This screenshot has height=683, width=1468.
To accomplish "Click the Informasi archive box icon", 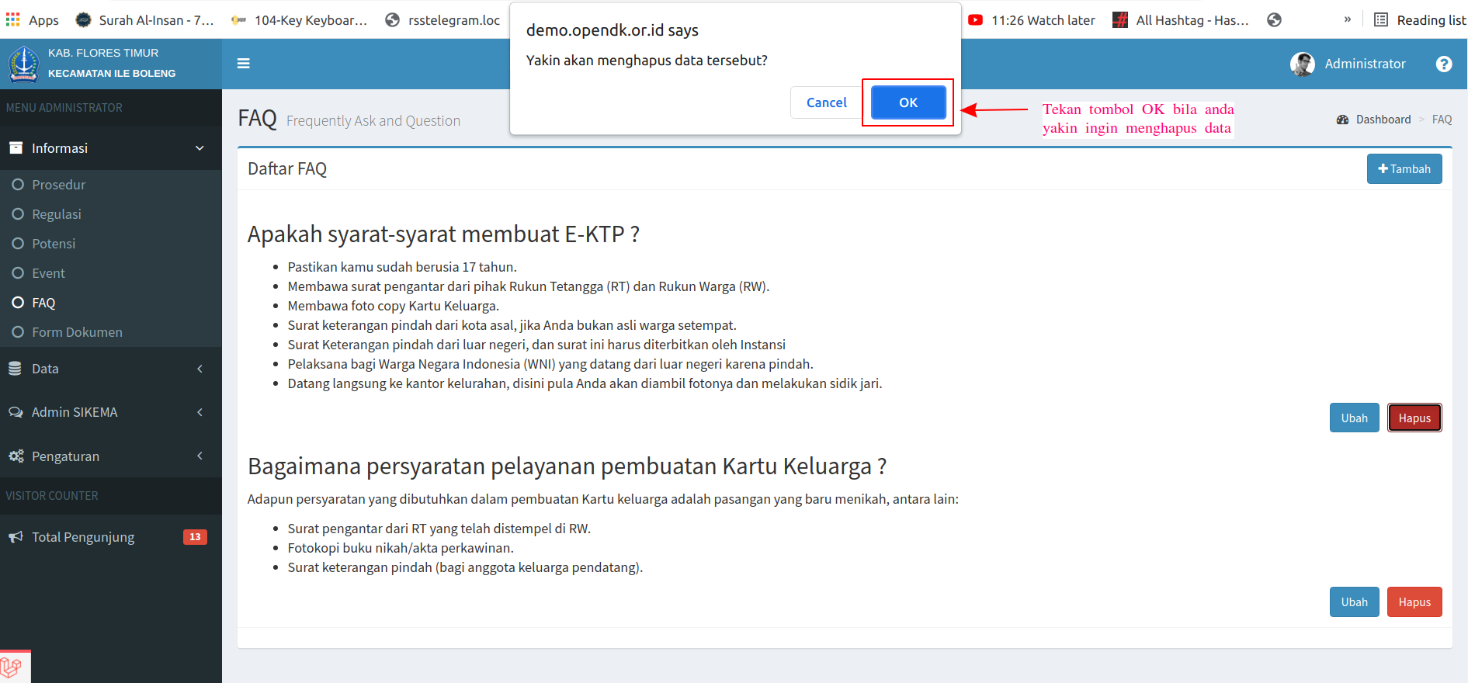I will (x=16, y=147).
